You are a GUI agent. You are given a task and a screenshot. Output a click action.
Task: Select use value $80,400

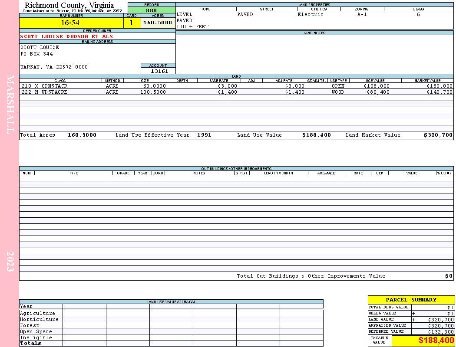point(378,92)
